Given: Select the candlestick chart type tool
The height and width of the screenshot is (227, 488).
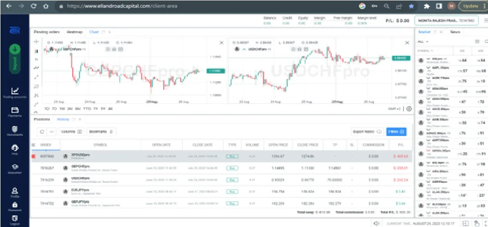Looking at the screenshot, I should (x=37, y=51).
